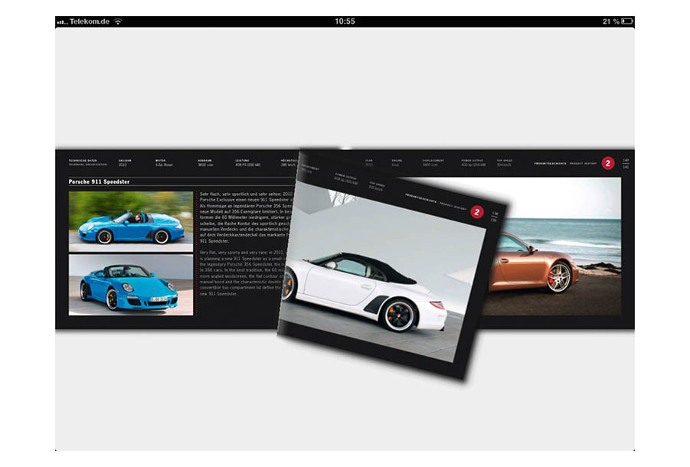
Task: Open the blue Speedster side-view driving photo
Action: tap(131, 221)
